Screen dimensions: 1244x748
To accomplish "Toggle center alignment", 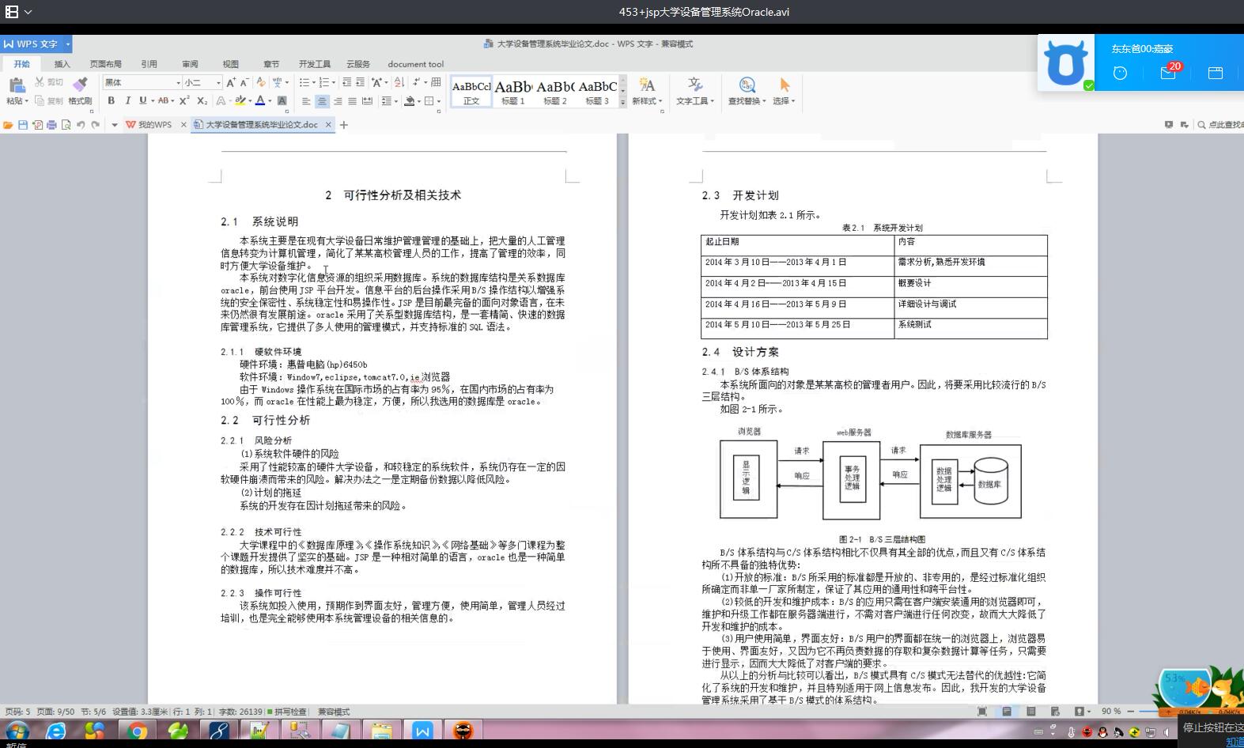I will pos(322,101).
